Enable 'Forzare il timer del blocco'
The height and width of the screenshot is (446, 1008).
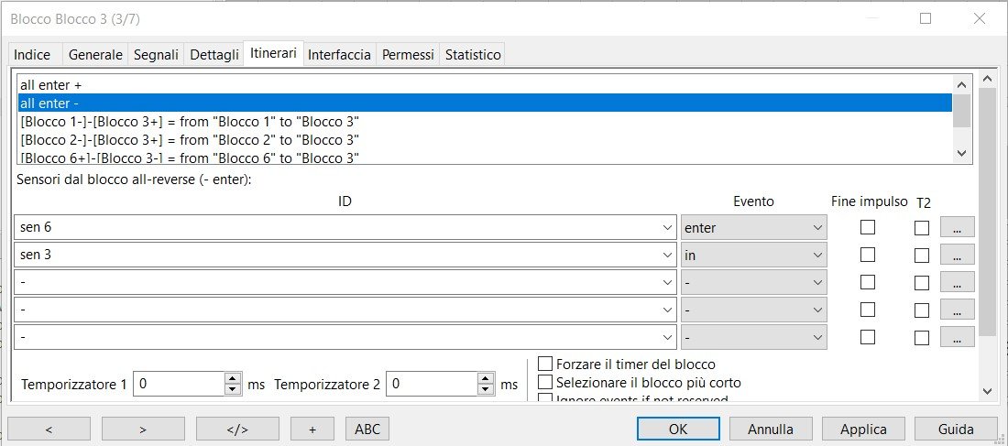[x=546, y=364]
